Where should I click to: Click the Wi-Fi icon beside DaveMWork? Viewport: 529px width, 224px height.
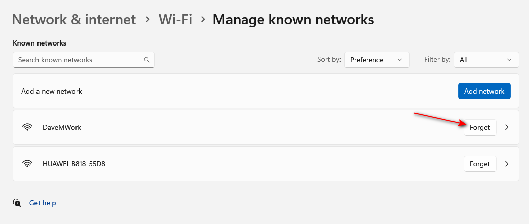click(27, 127)
